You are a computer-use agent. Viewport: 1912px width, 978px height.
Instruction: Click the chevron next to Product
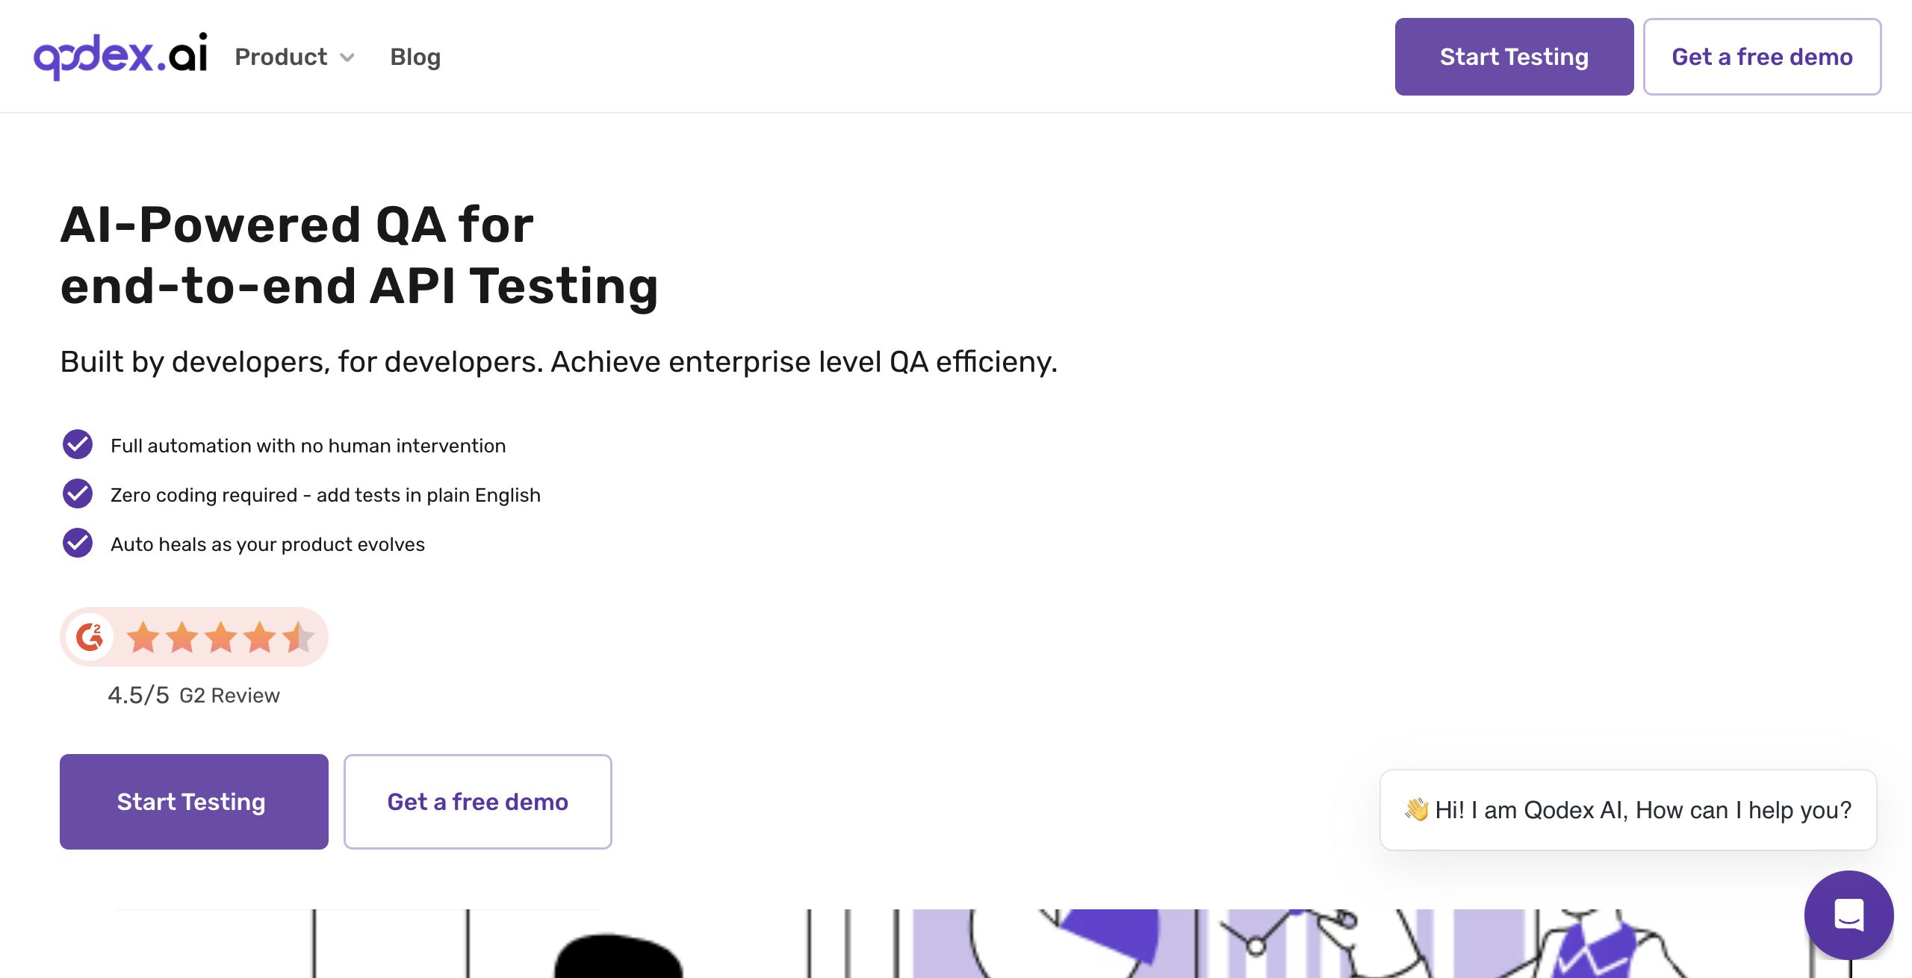point(347,57)
